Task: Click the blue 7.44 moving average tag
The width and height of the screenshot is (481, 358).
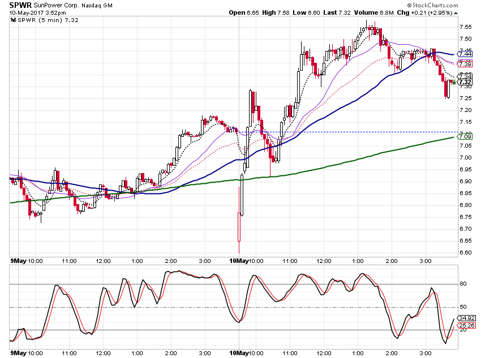Action: 465,54
